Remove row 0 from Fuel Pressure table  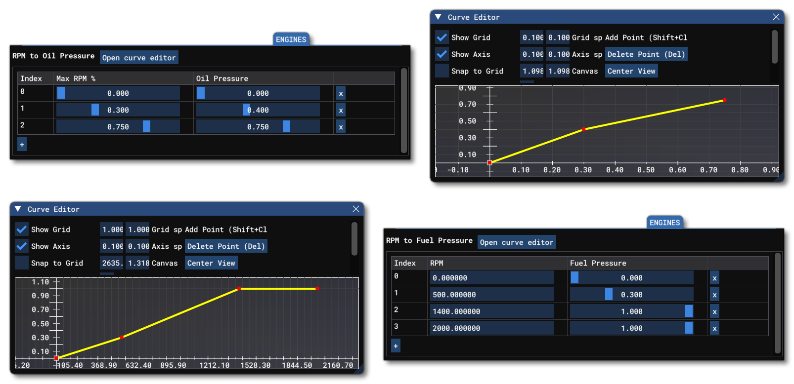714,278
